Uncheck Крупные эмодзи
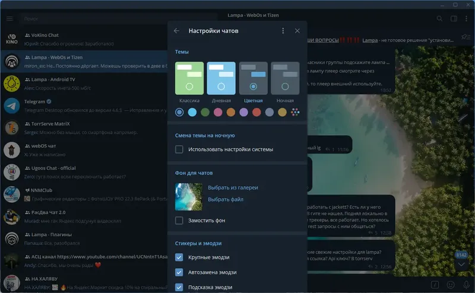The height and width of the screenshot is (293, 475). tap(179, 257)
